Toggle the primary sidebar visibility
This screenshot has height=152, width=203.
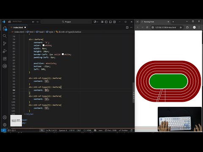(x=106, y=22)
